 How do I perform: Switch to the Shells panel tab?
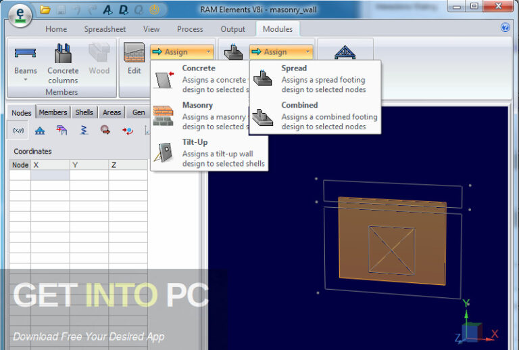[x=84, y=112]
